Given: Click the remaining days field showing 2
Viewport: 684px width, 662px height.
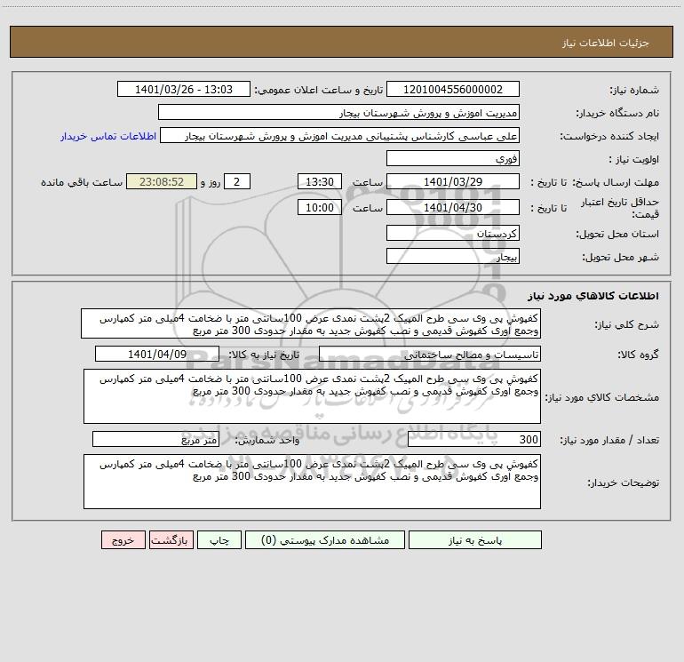Looking at the screenshot, I should tap(237, 181).
